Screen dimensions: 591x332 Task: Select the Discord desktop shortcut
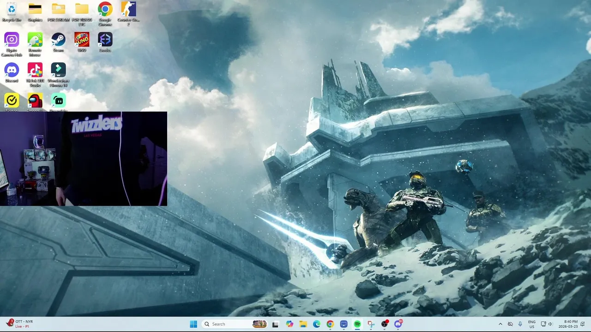tap(12, 73)
